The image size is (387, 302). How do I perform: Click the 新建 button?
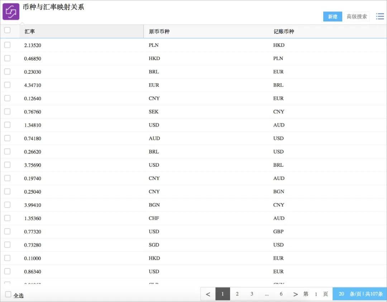click(x=333, y=16)
